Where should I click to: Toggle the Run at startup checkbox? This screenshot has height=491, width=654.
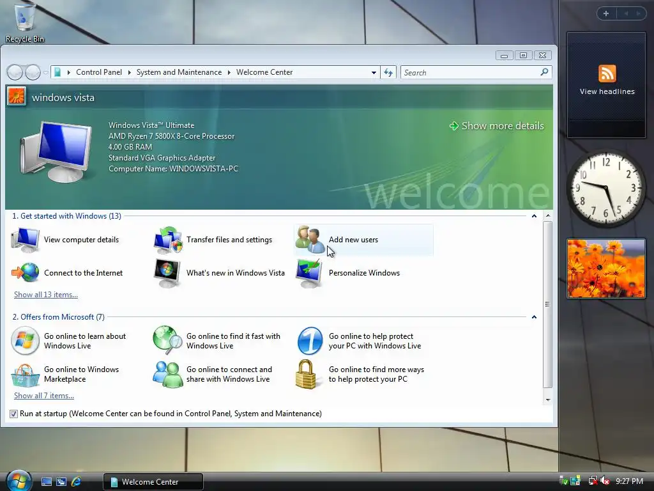[13, 414]
